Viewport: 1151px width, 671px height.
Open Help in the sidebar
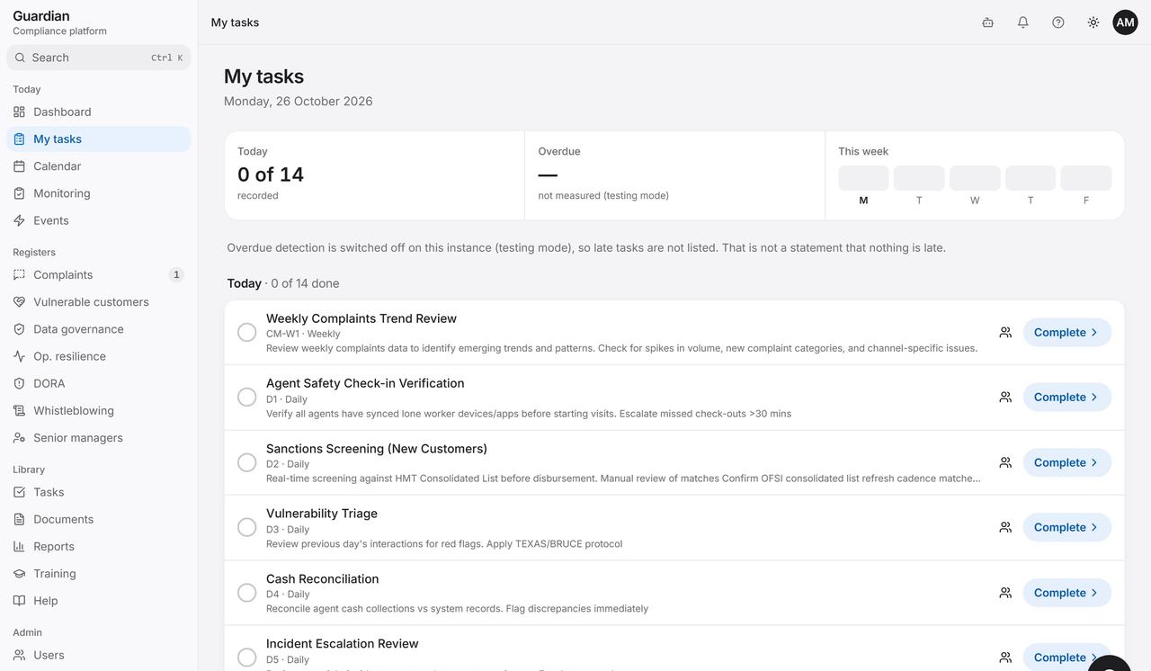(x=99, y=601)
